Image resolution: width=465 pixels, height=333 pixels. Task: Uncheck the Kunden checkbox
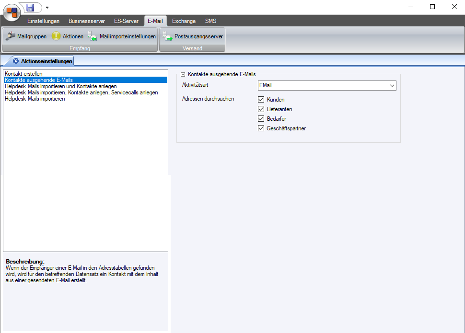[261, 100]
